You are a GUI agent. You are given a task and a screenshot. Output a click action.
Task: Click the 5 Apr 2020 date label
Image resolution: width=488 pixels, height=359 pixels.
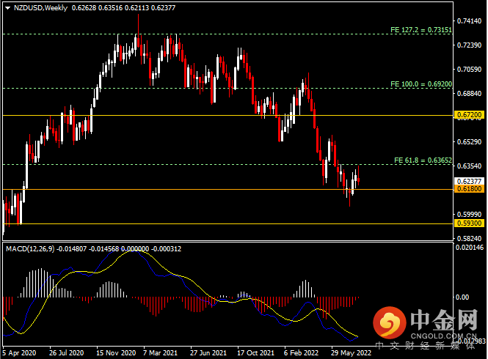click(19, 353)
